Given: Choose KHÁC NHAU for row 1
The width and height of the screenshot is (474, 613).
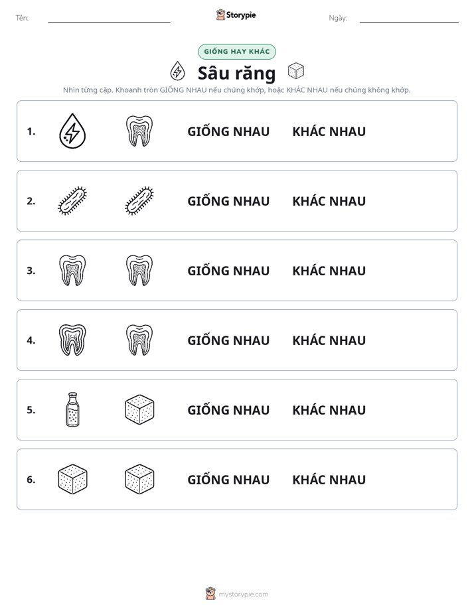Looking at the screenshot, I should pos(329,131).
